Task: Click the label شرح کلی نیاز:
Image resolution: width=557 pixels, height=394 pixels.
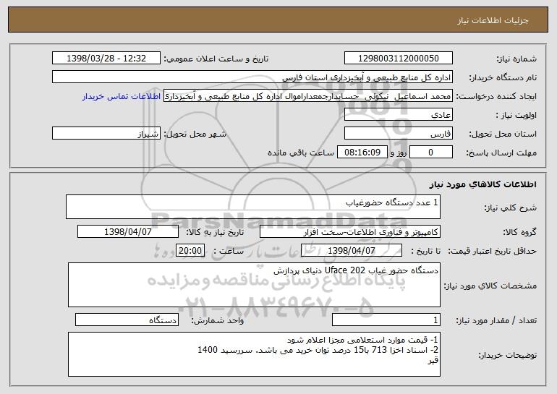Action: point(511,207)
